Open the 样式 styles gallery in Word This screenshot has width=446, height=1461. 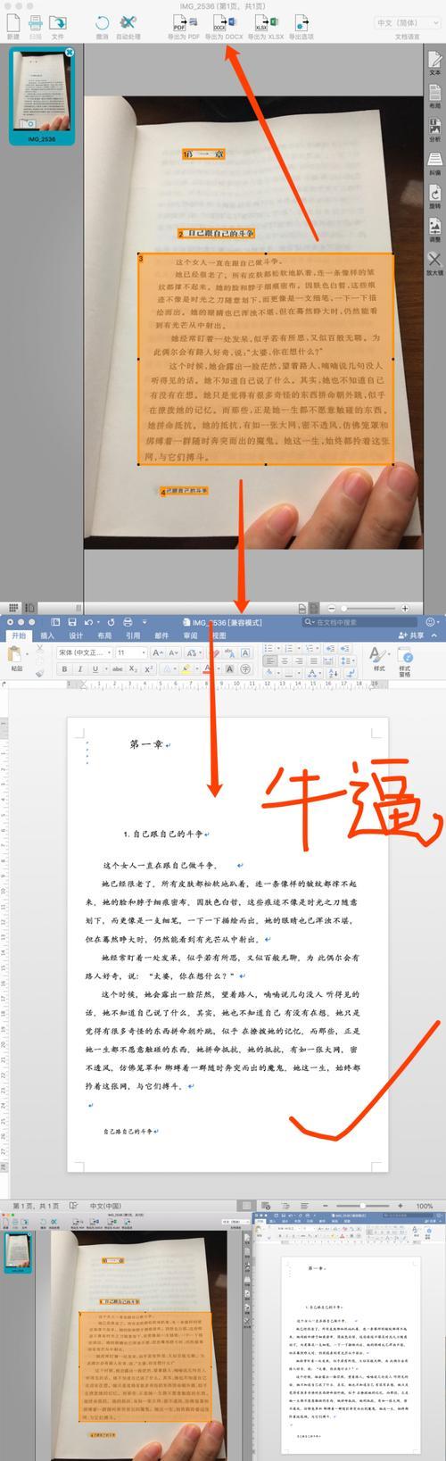pyautogui.click(x=379, y=659)
